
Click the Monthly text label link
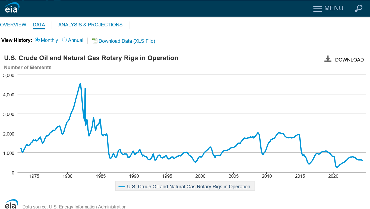coord(49,40)
